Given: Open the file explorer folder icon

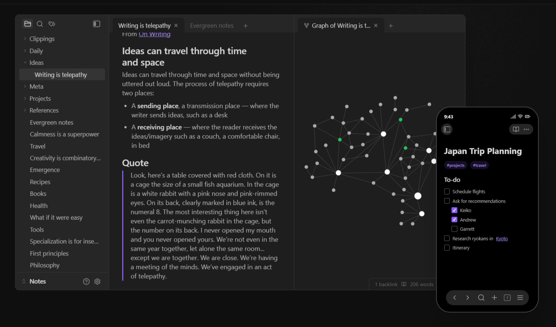Looking at the screenshot, I should coord(28,24).
